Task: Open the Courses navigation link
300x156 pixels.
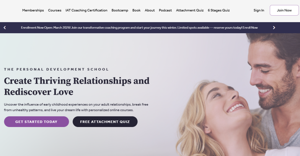Action: [54, 10]
